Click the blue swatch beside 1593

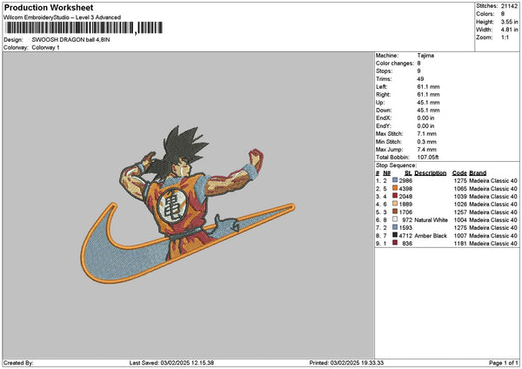coord(395,227)
